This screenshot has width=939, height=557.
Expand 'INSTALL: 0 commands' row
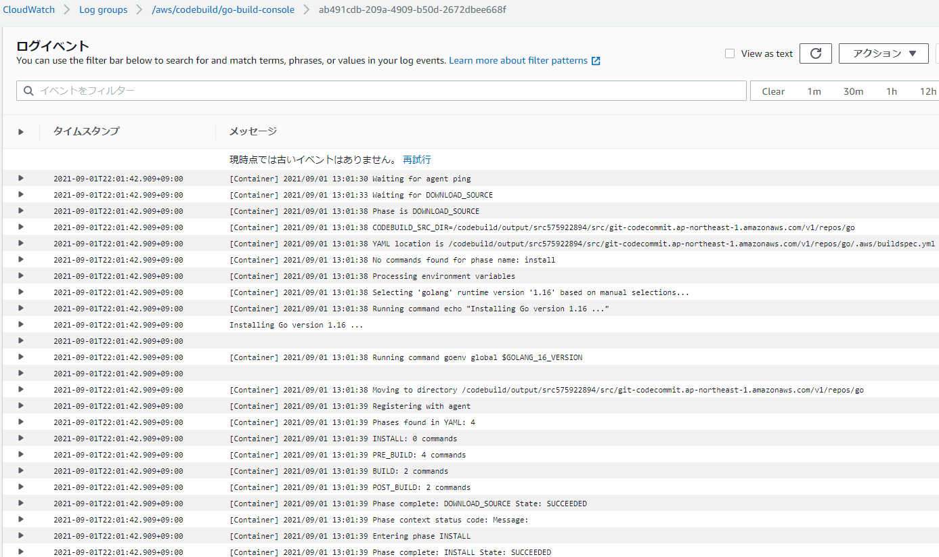(x=21, y=438)
